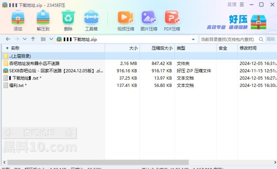The image size is (277, 169).
Task: Click the 高级 advanced search link
Action: (x=271, y=39)
